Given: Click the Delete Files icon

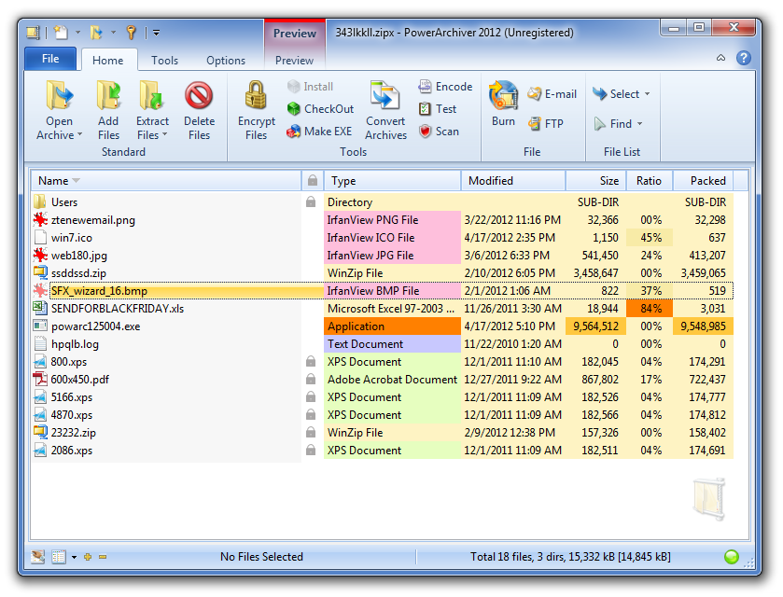Looking at the screenshot, I should coord(199,95).
